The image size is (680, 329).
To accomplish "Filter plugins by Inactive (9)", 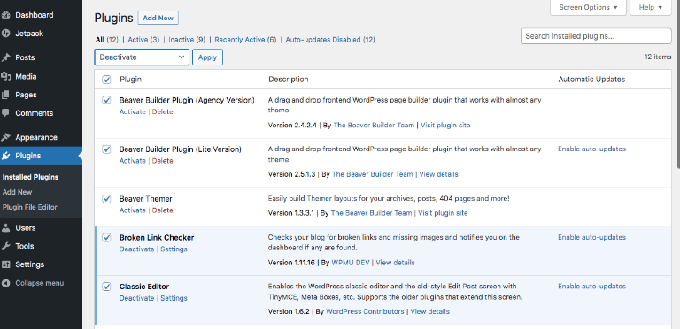I will [x=187, y=40].
